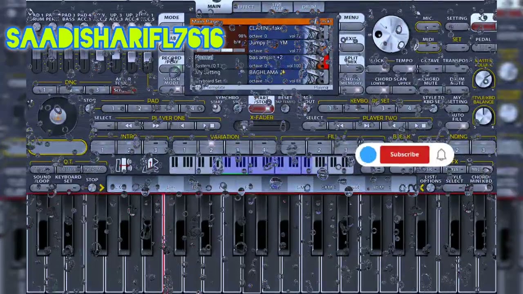This screenshot has width=523, height=294.
Task: Fast forward Player One
Action: click(x=155, y=126)
